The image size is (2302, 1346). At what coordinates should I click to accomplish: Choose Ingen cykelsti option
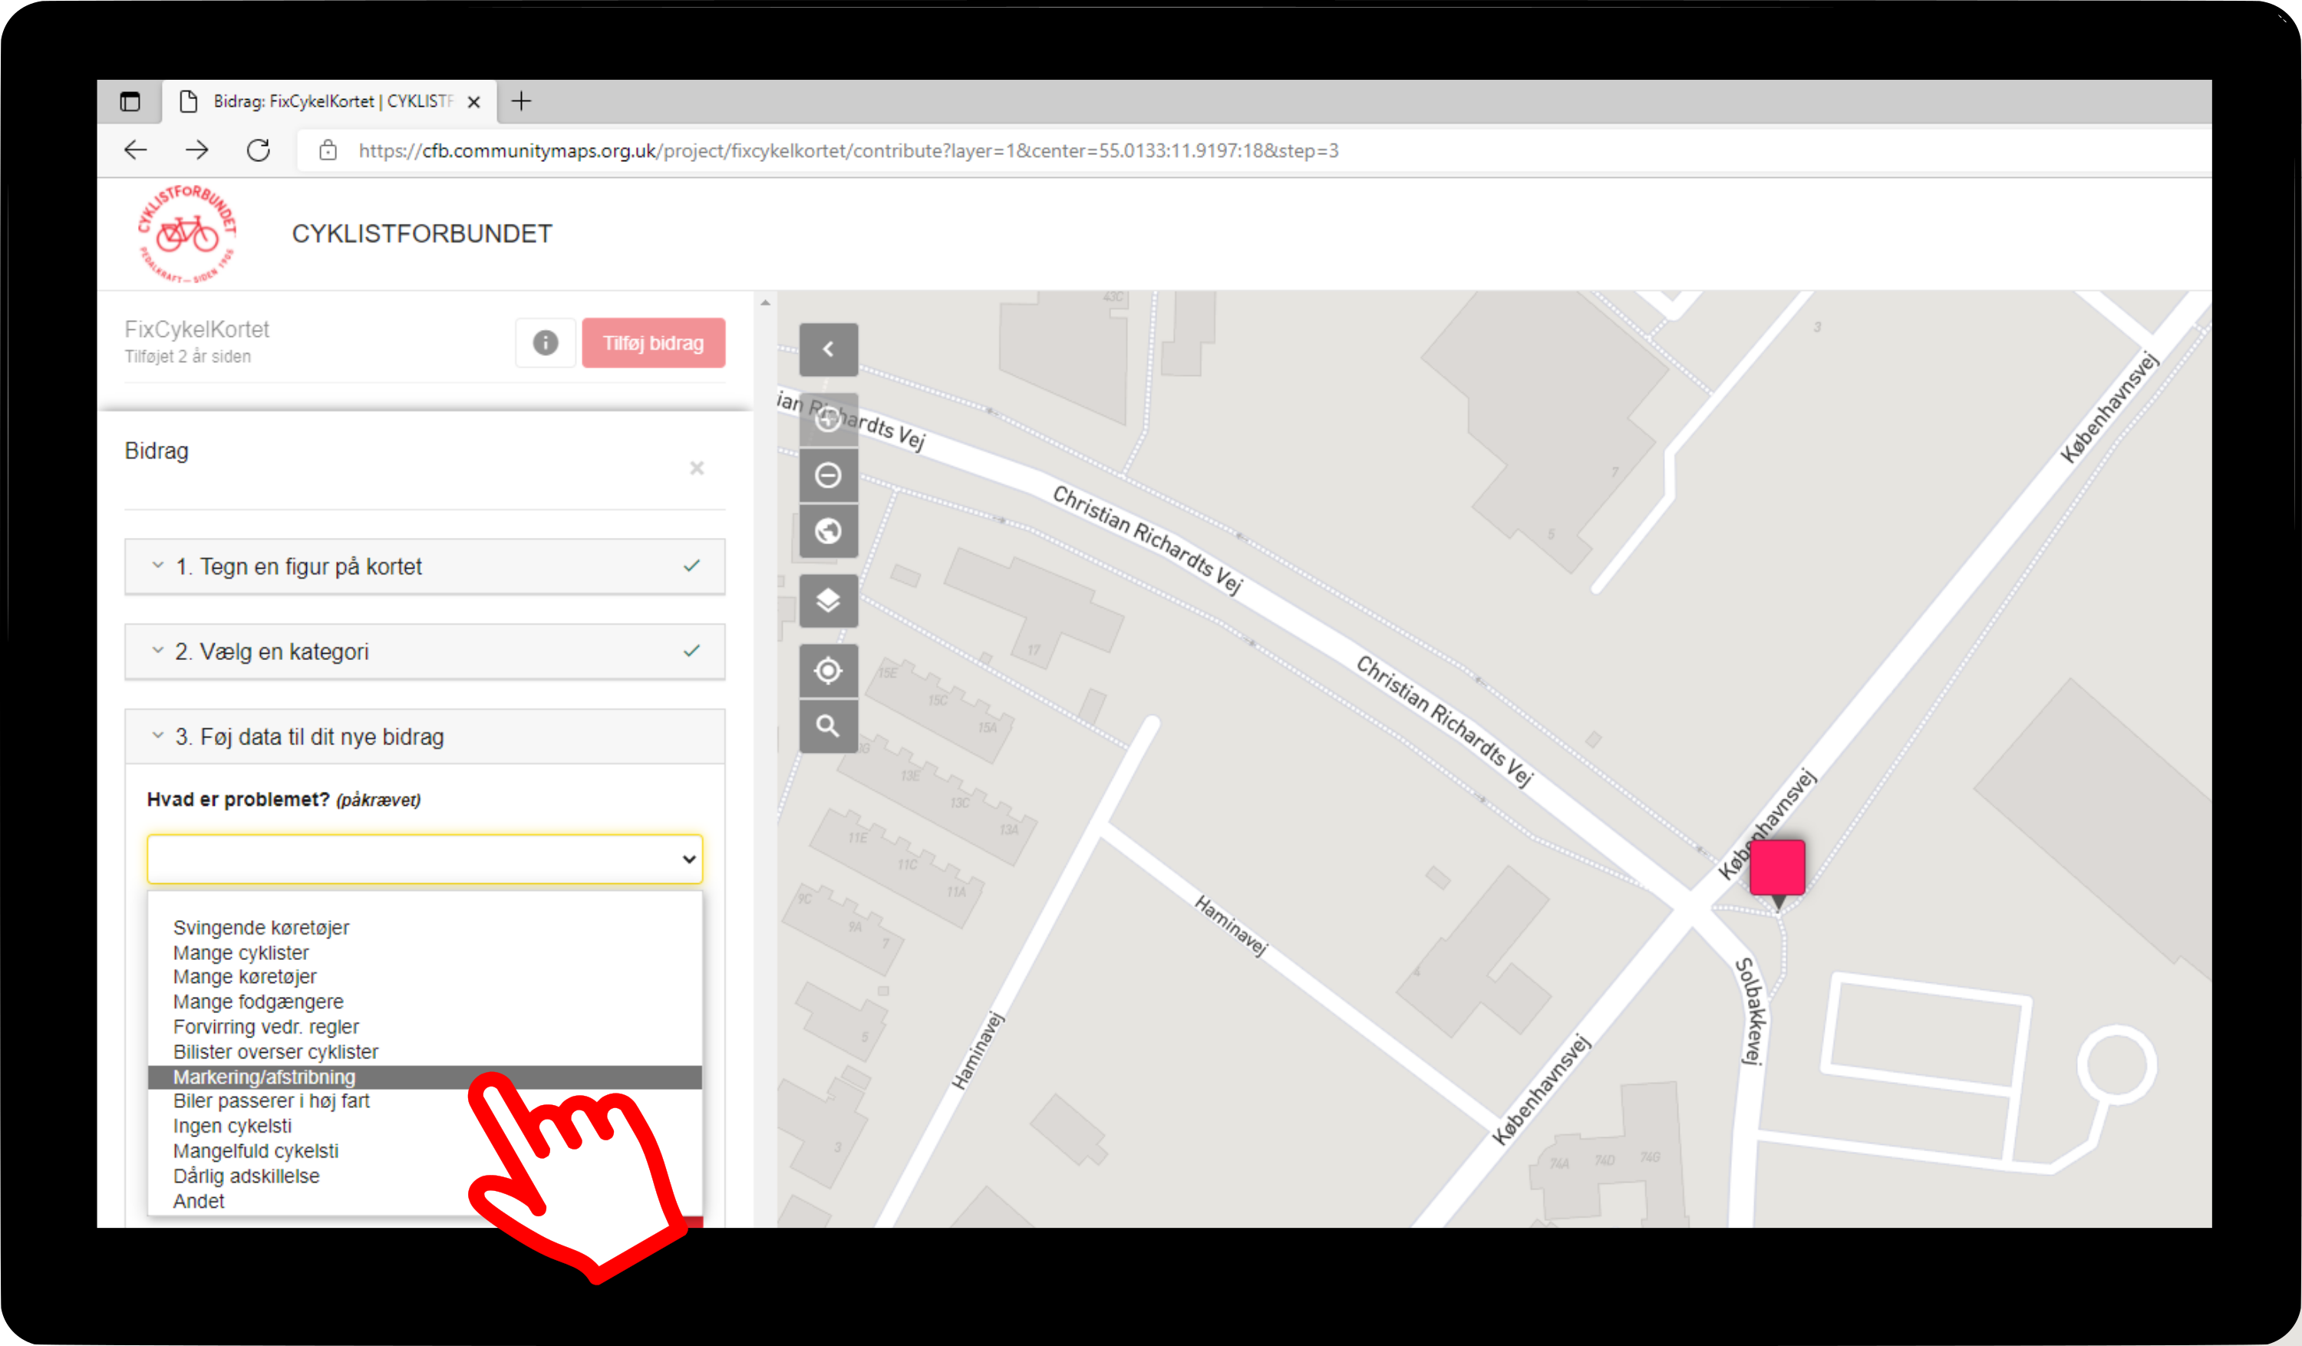[x=232, y=1126]
